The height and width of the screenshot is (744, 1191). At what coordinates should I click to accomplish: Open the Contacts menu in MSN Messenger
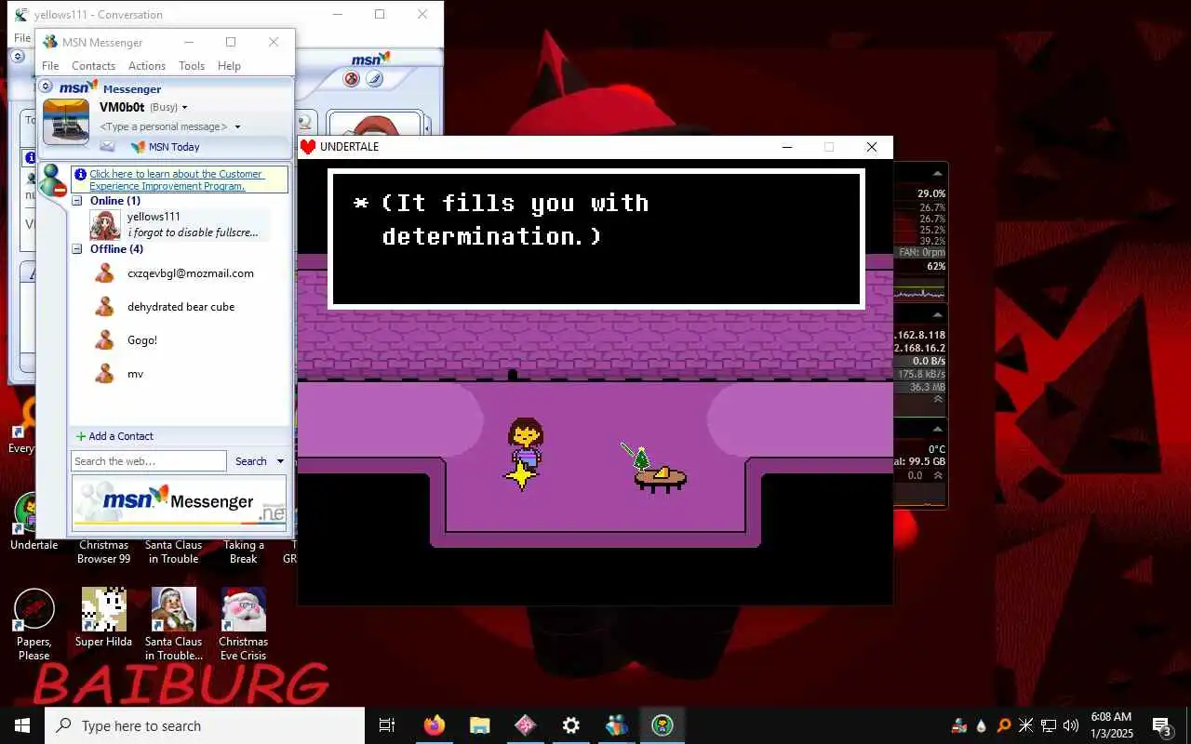(x=93, y=66)
